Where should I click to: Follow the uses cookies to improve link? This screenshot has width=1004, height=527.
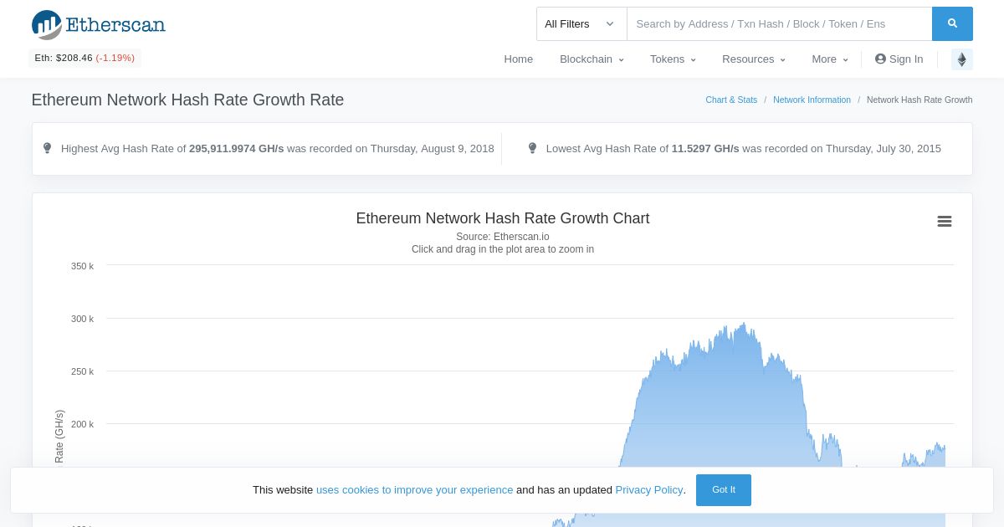[414, 490]
